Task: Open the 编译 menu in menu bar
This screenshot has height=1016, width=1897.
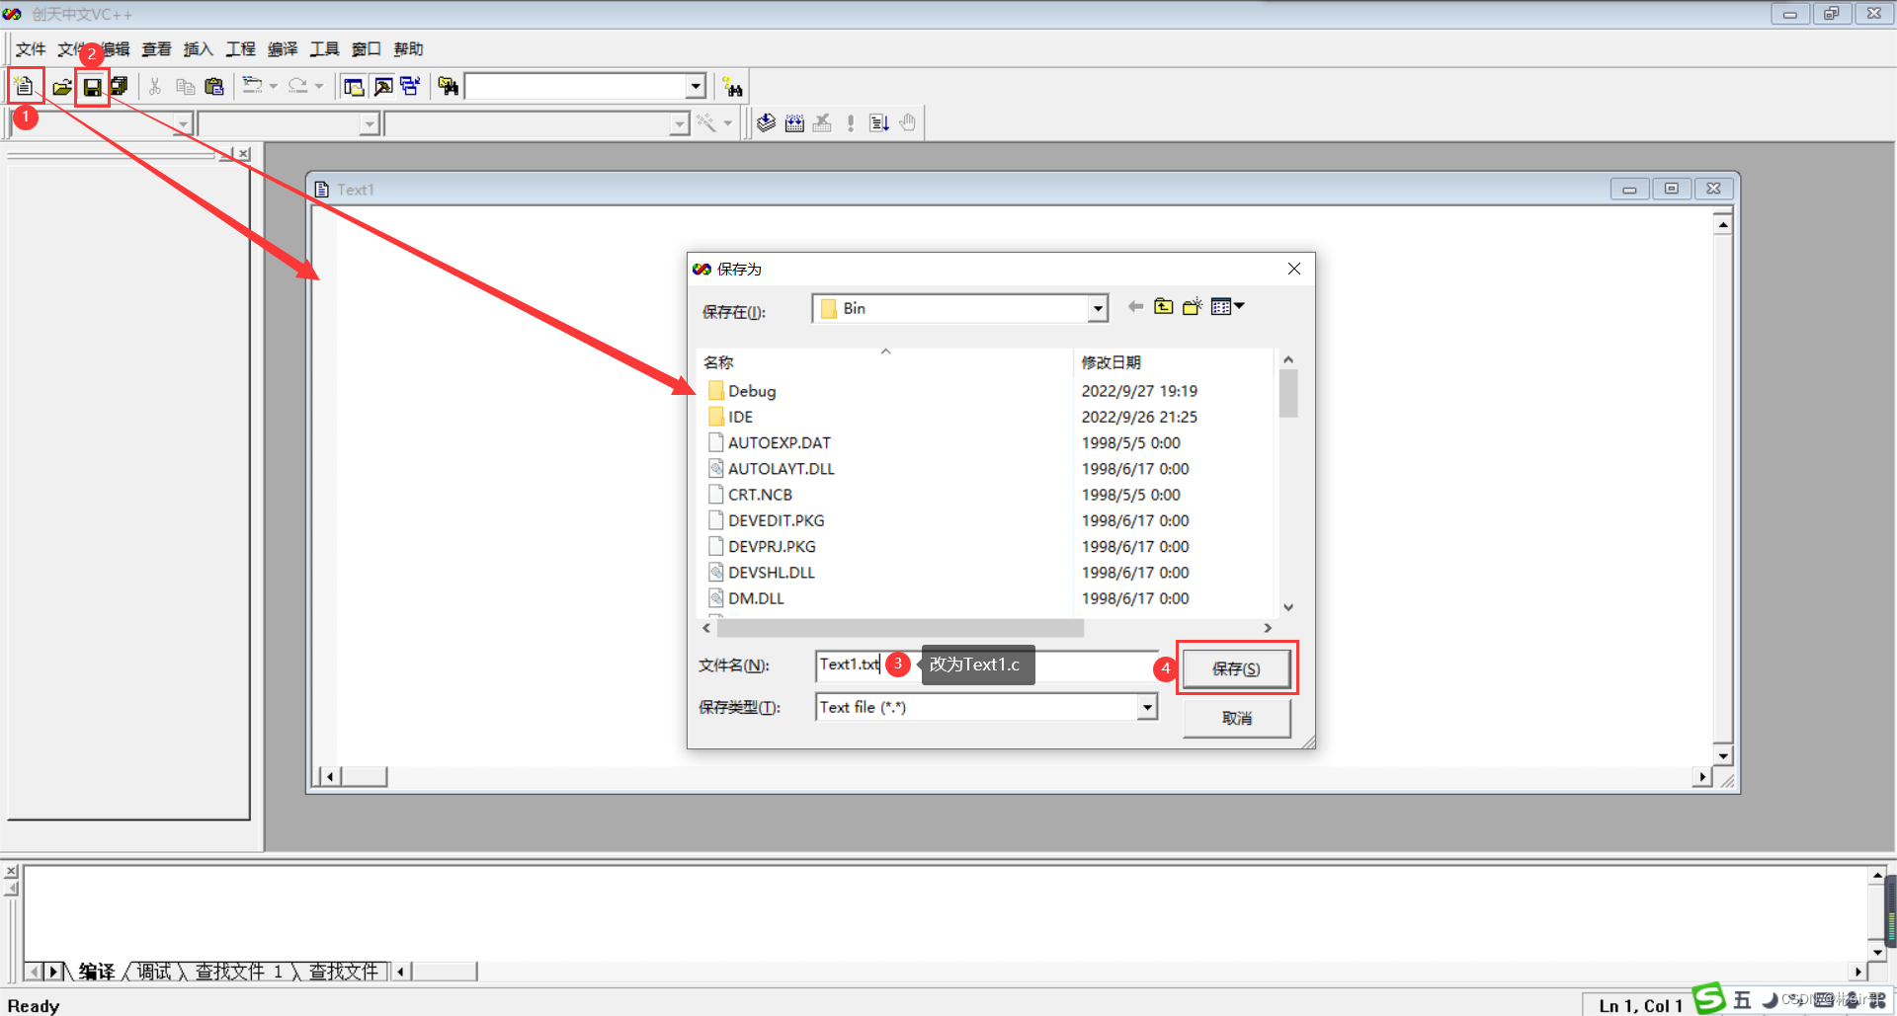Action: [x=283, y=49]
